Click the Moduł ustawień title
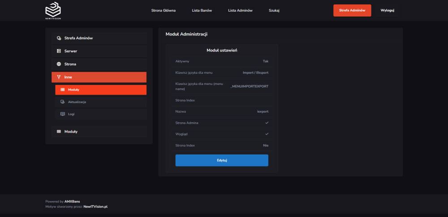The width and height of the screenshot is (448, 217). pos(222,50)
